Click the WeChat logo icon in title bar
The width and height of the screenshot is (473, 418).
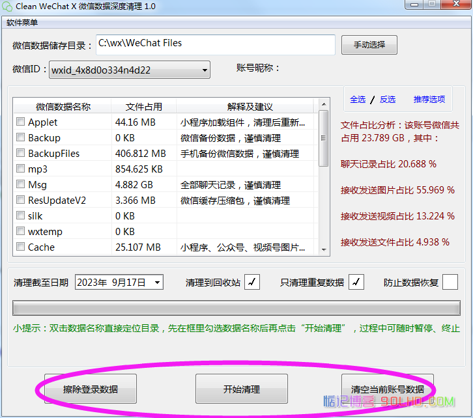click(7, 7)
